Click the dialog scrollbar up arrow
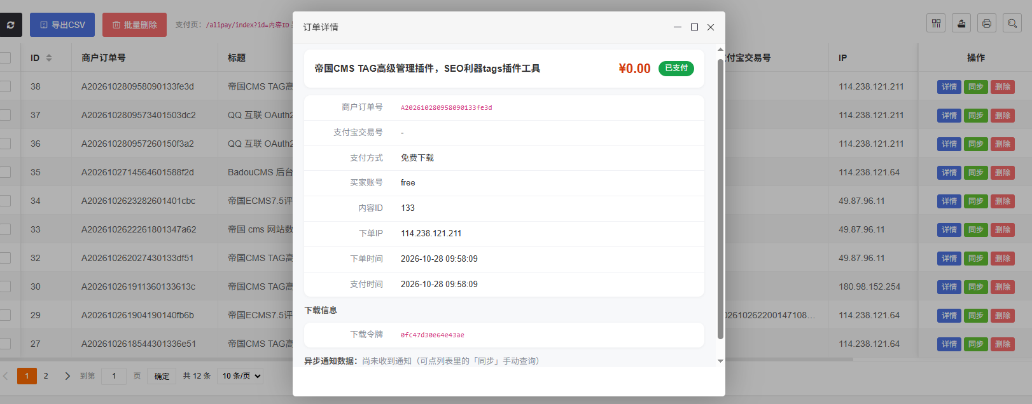 tap(720, 49)
